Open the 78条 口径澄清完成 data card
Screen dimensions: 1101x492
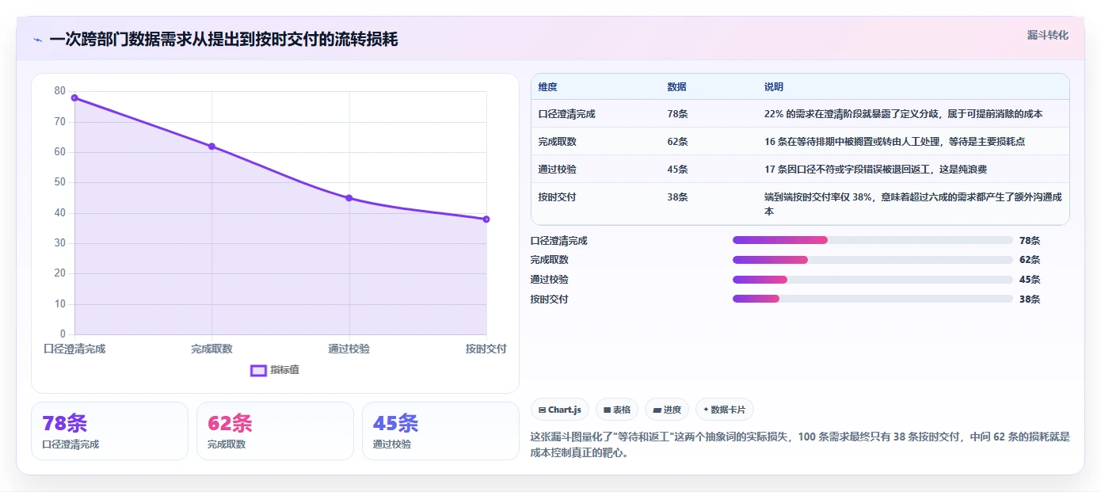coord(109,431)
